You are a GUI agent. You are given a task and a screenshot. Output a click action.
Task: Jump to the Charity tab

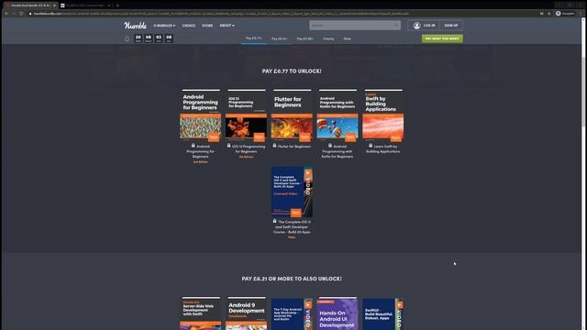pyautogui.click(x=328, y=38)
